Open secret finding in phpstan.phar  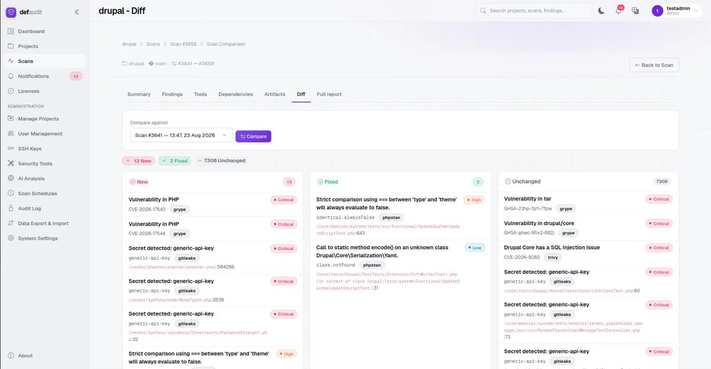(x=213, y=257)
